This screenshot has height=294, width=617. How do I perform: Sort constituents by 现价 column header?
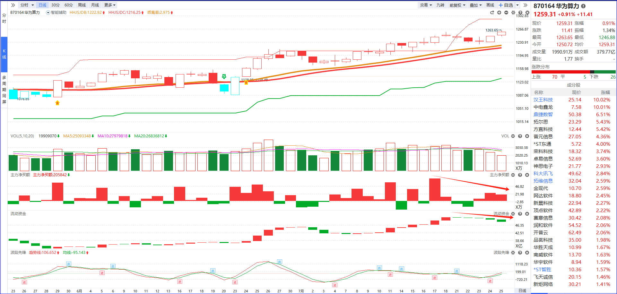tap(577, 92)
